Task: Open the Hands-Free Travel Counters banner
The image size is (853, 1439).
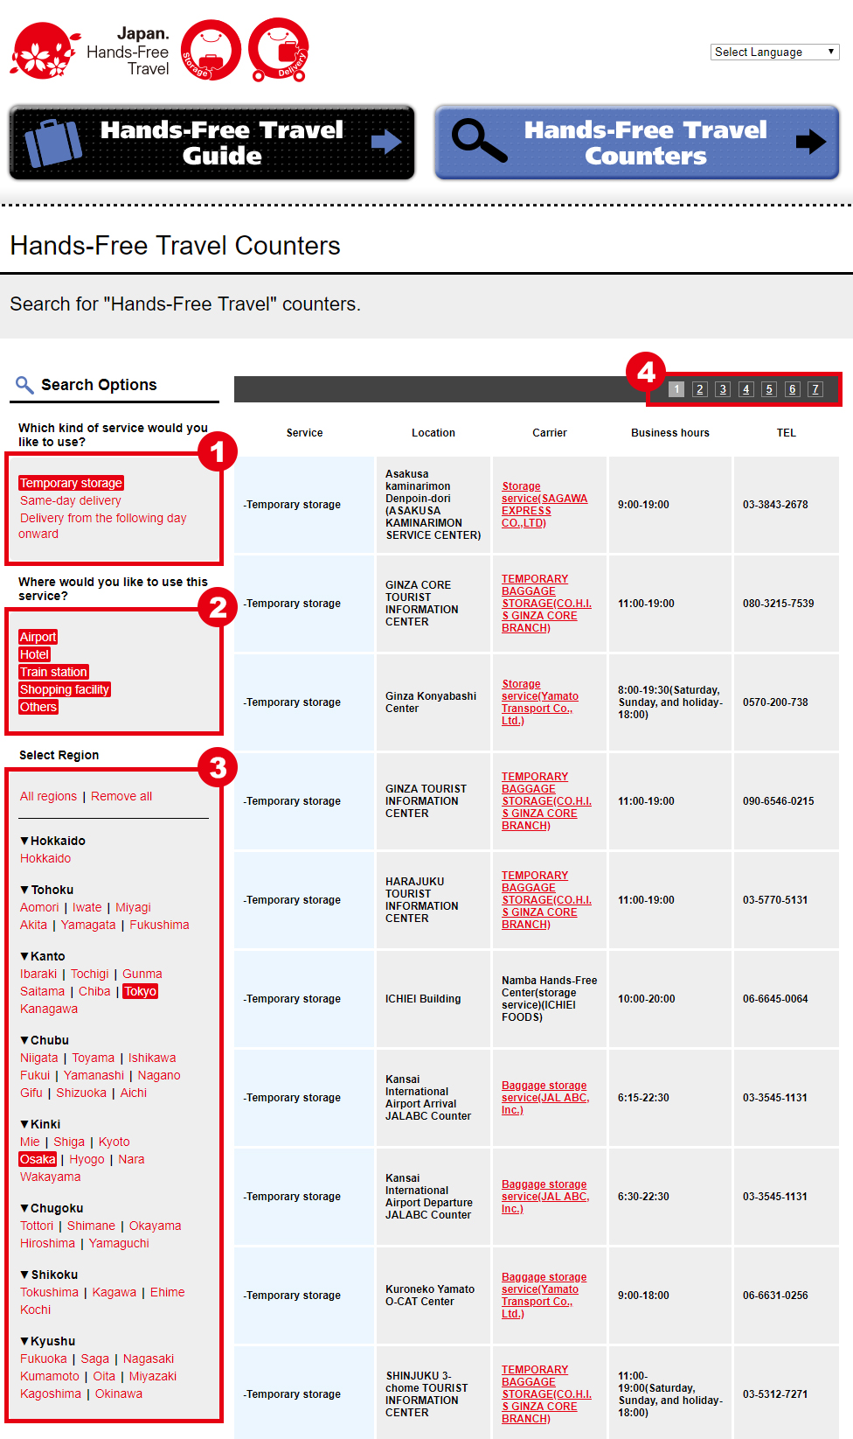Action: pyautogui.click(x=636, y=143)
